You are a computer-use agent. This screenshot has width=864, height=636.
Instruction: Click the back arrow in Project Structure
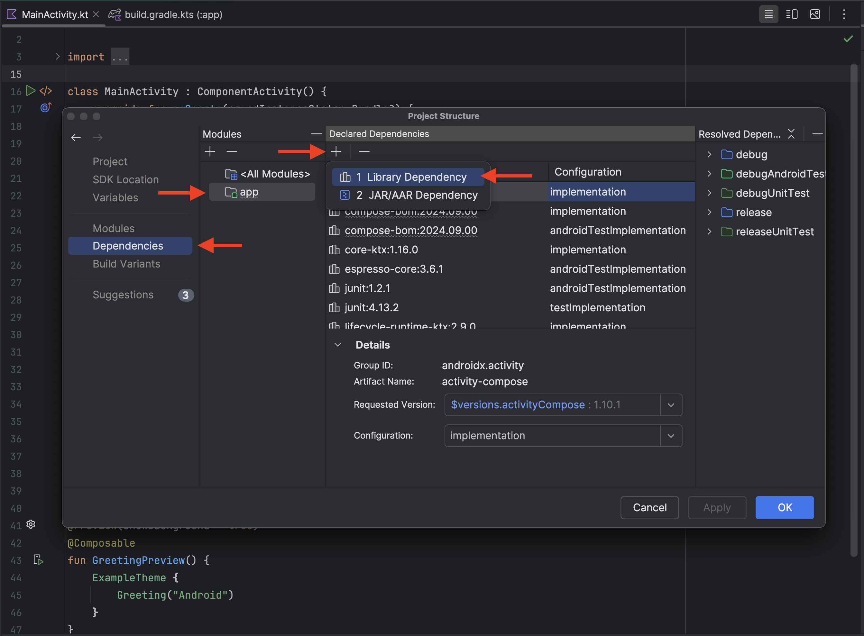(x=76, y=137)
